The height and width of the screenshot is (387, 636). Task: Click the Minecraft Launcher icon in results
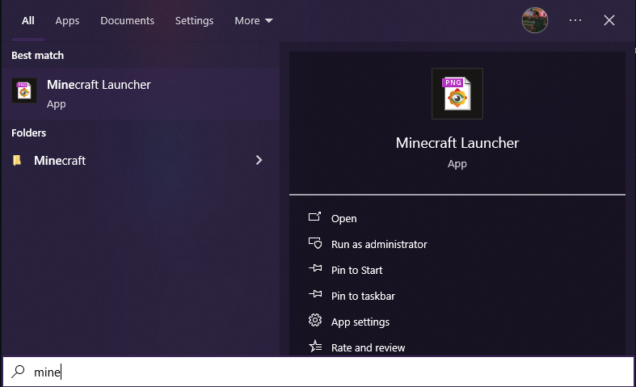point(24,90)
